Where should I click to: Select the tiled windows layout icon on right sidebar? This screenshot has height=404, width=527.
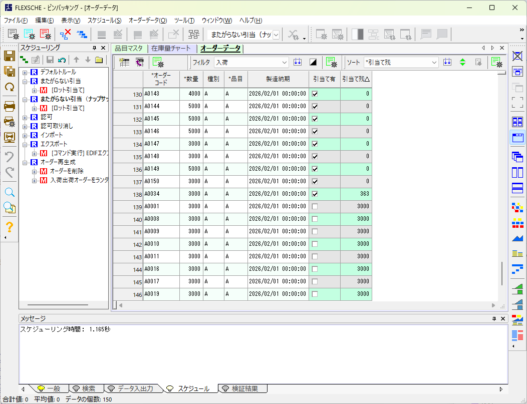[x=517, y=122]
